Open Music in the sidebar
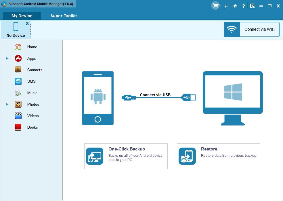 (x=32, y=93)
